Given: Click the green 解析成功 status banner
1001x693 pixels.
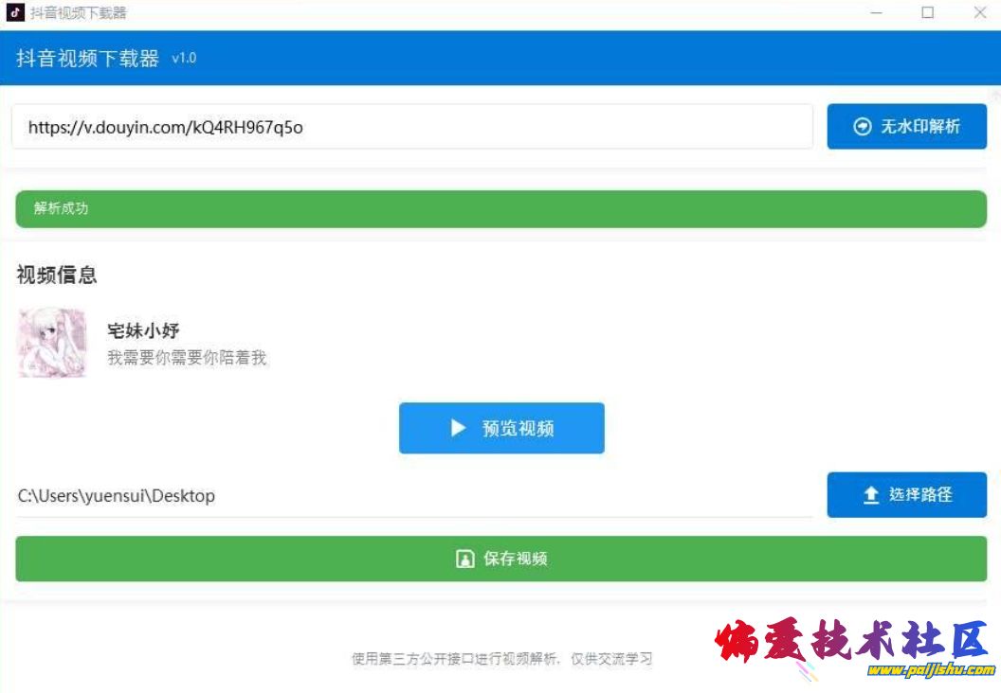Looking at the screenshot, I should 500,208.
